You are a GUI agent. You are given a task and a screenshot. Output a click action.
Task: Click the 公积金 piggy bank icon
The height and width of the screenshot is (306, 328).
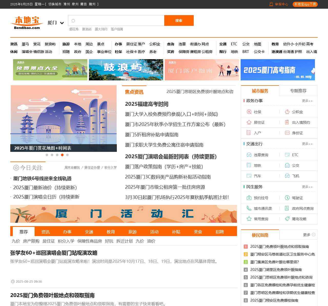tap(287, 112)
